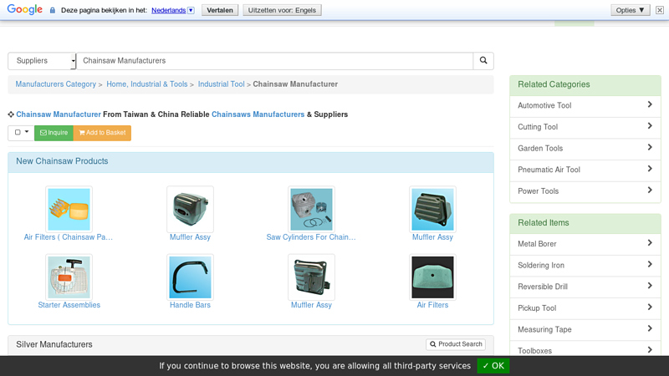Click the Nederlands language link

click(169, 10)
